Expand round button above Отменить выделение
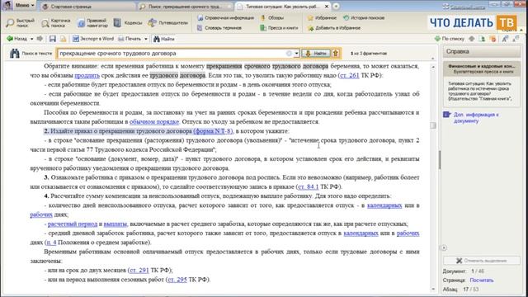Image resolution: width=528 pixels, height=297 pixels. (444, 247)
